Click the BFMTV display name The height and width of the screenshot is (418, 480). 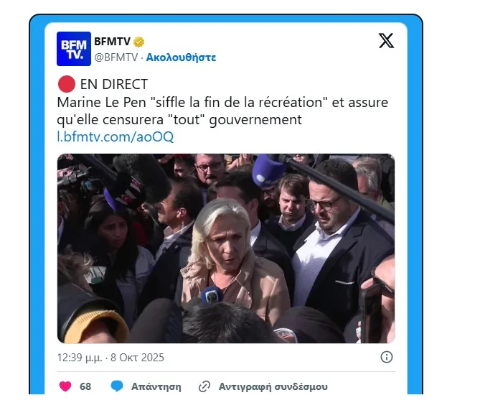click(x=113, y=42)
